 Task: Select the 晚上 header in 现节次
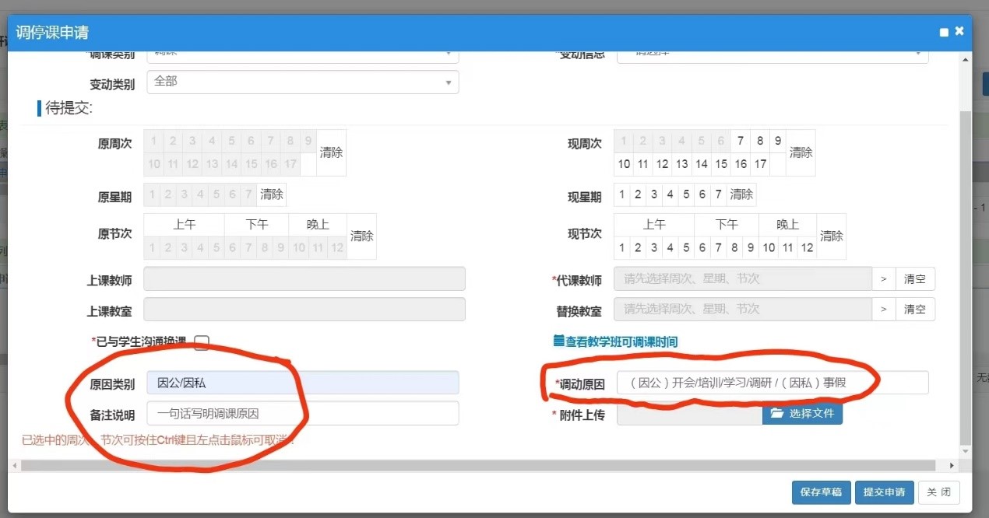787,224
